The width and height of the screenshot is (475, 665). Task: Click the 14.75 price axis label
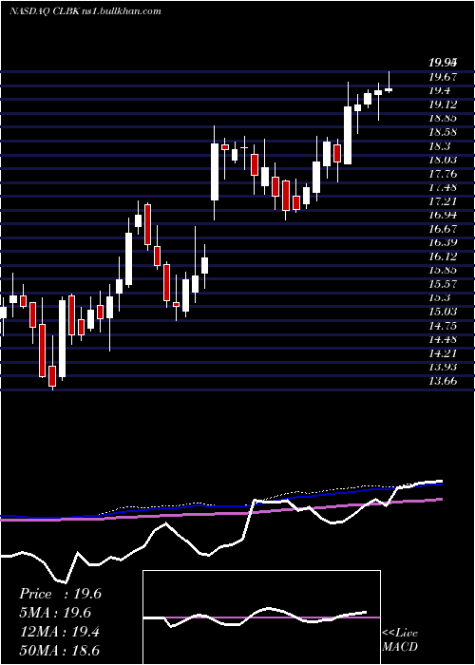click(443, 326)
